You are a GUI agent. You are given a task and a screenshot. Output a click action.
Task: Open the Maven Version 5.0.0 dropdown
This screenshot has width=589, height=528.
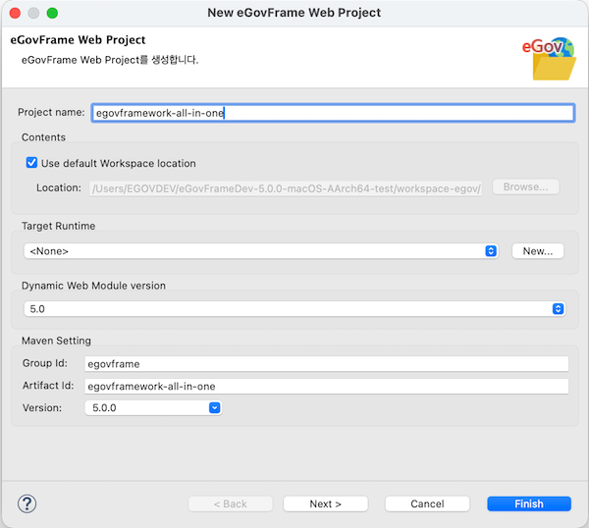click(153, 407)
